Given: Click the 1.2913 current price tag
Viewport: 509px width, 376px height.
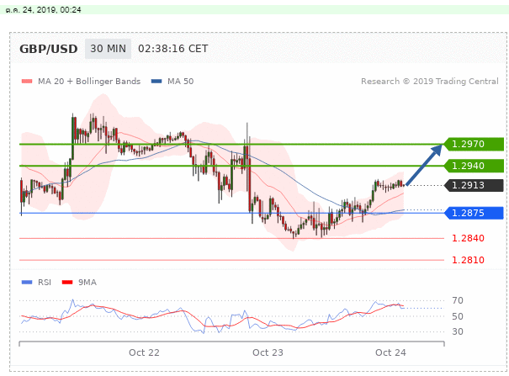Looking at the screenshot, I should click(x=474, y=185).
